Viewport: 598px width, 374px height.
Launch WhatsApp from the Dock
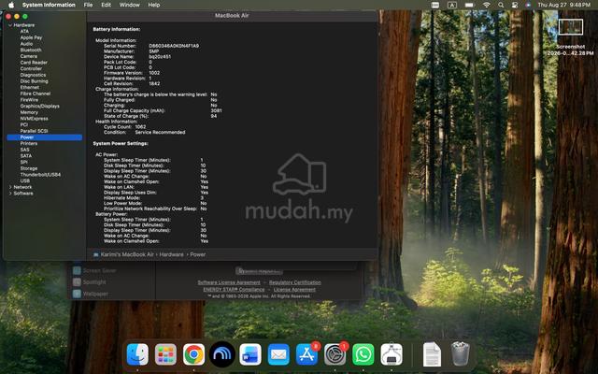363,354
